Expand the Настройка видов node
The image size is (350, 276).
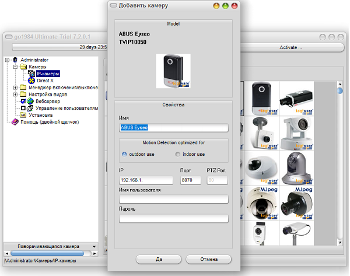click(15, 94)
